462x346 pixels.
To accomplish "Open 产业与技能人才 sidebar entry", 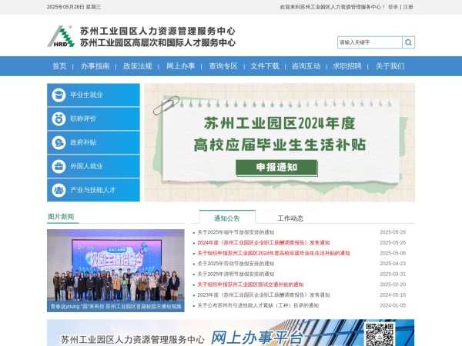I will tap(93, 190).
